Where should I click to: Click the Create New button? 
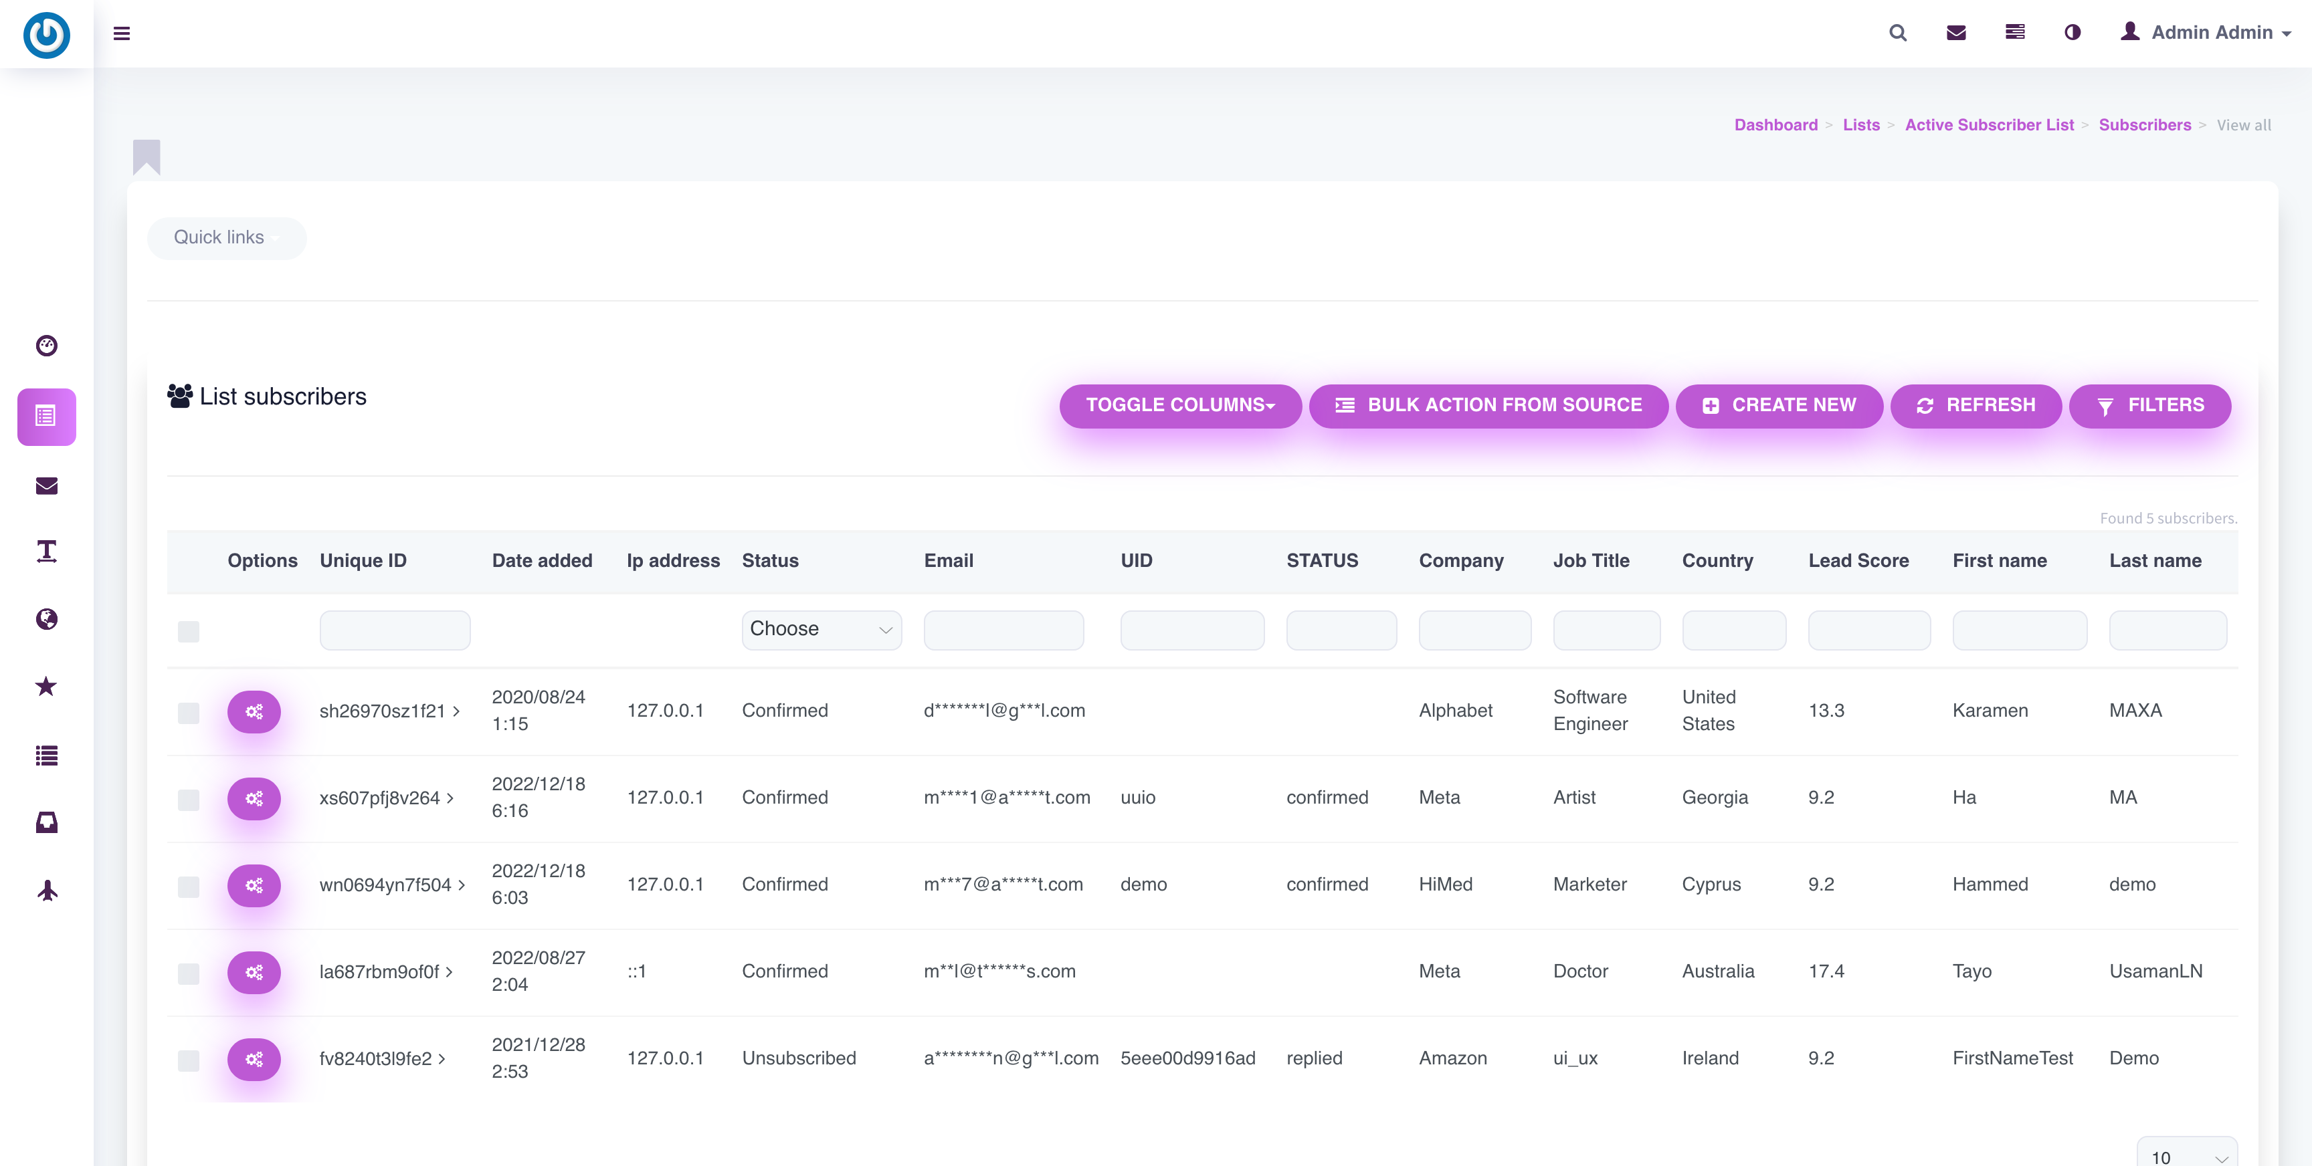(1778, 405)
